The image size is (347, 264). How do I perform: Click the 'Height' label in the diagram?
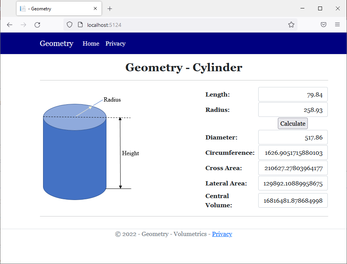[130, 153]
